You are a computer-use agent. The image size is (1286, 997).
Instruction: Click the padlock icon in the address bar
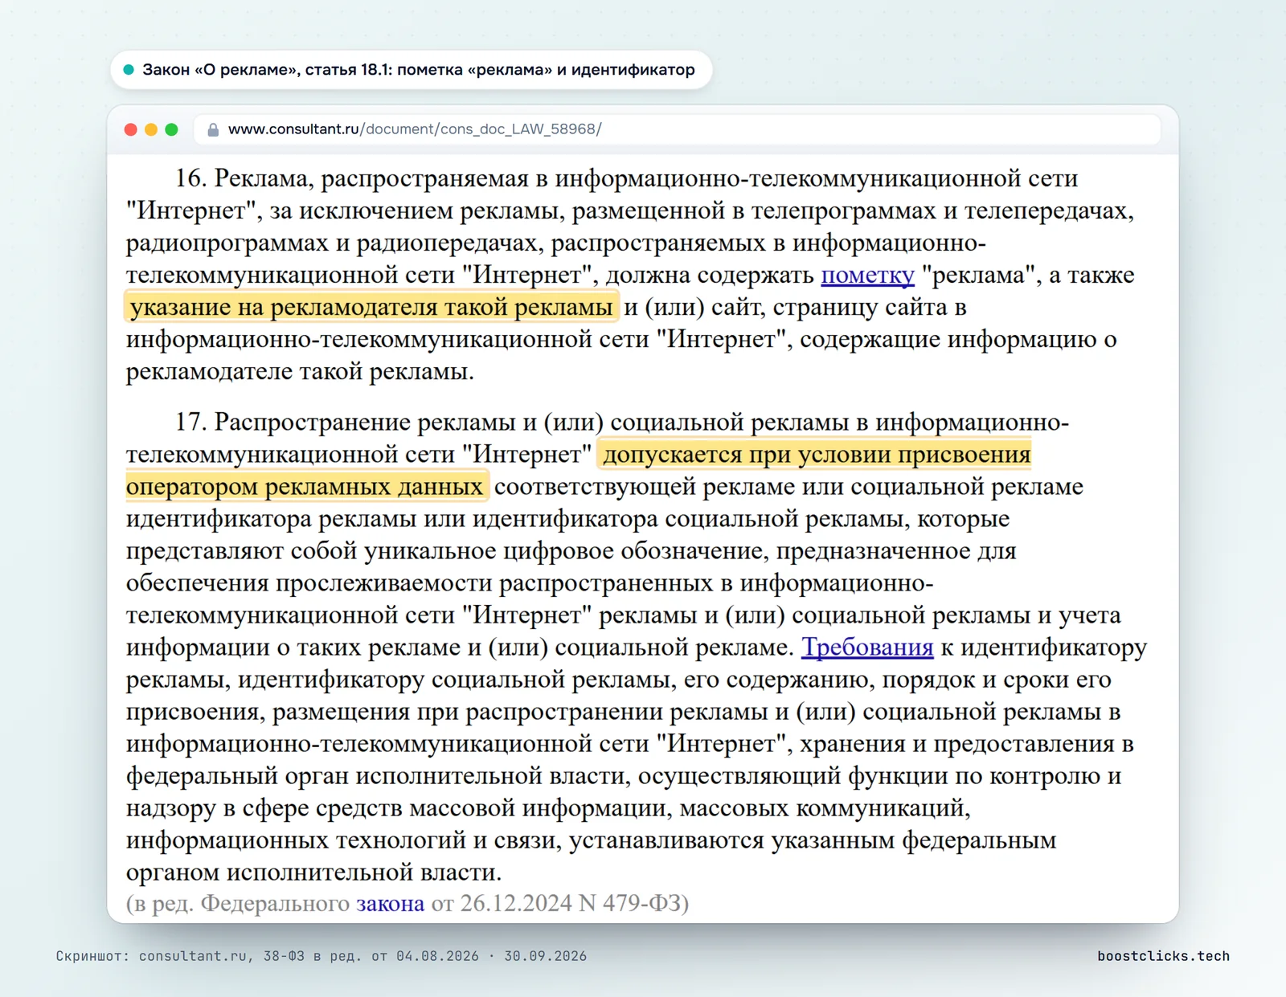213,129
